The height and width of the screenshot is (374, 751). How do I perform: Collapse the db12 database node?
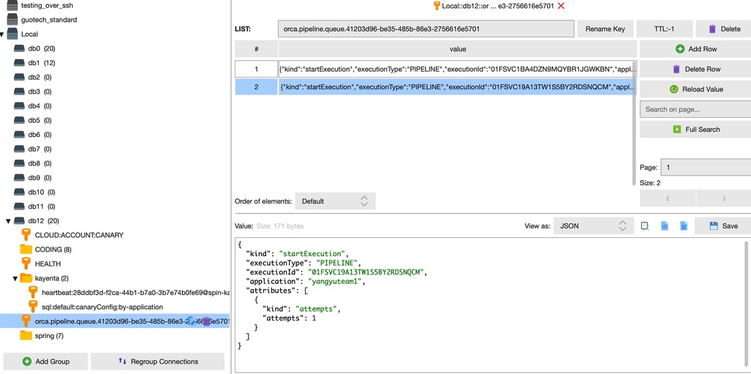tap(9, 221)
